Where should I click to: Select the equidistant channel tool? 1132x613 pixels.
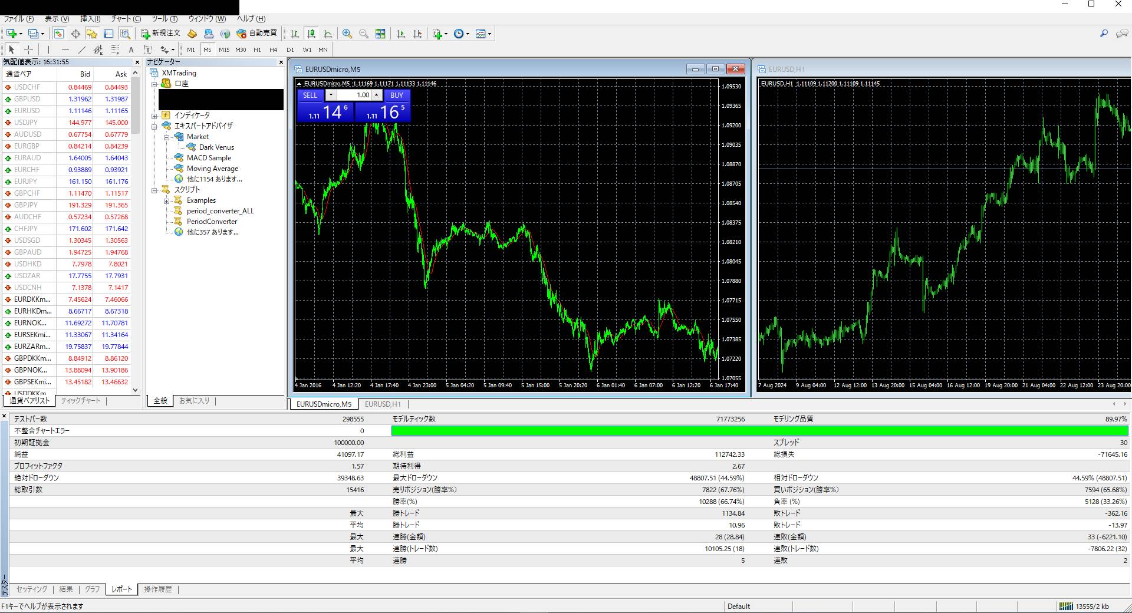98,50
